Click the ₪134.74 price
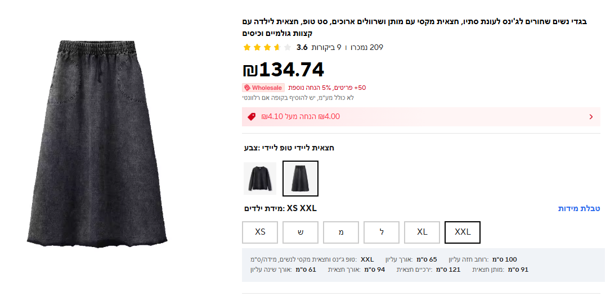Screen dimensions: 610x306 pyautogui.click(x=284, y=70)
